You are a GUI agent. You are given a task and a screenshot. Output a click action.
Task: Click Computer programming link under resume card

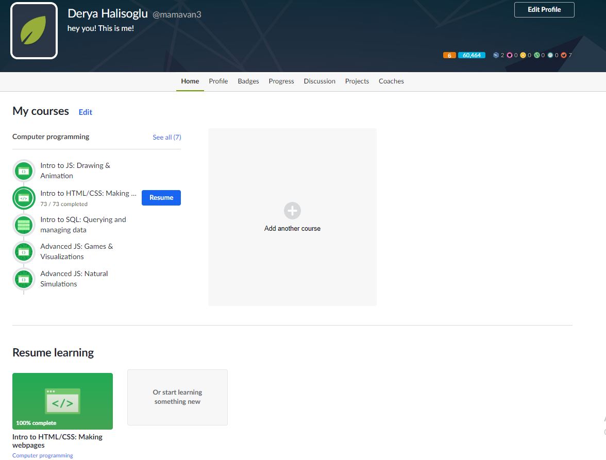tap(42, 455)
